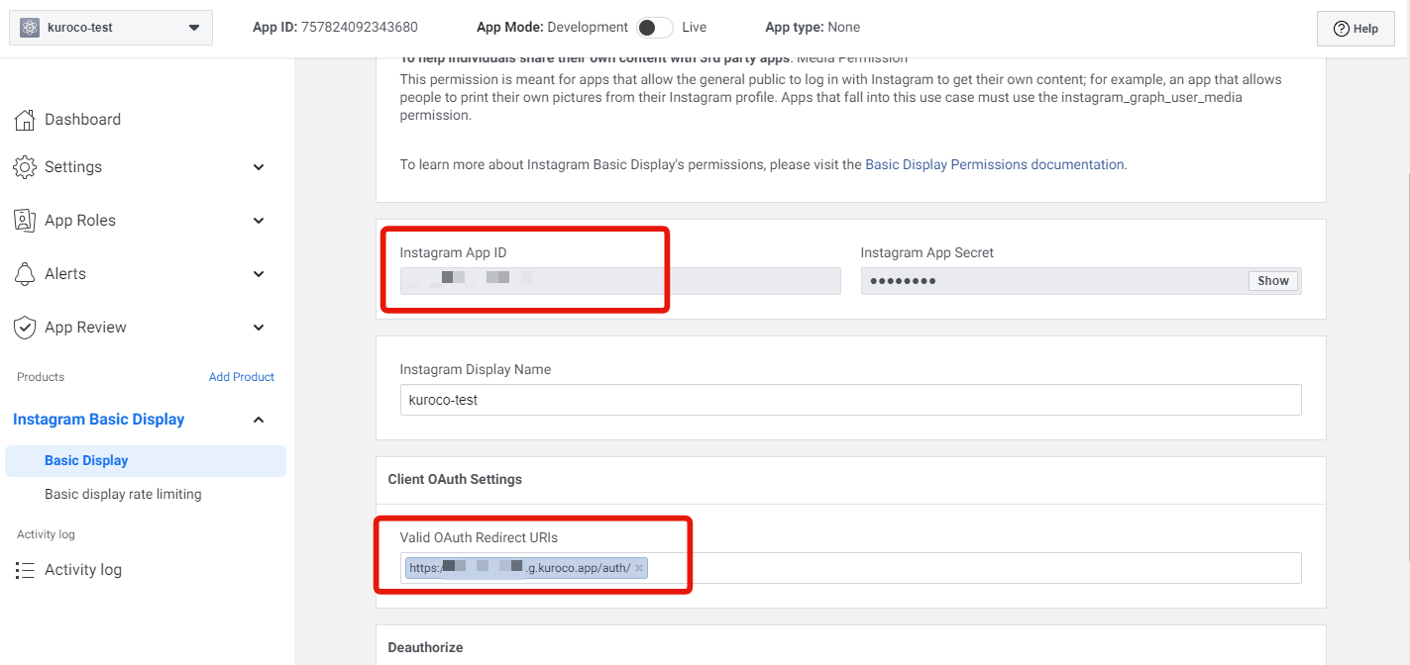The height and width of the screenshot is (665, 1410).
Task: Collapse the Instagram Basic Display section
Action: pyautogui.click(x=259, y=419)
